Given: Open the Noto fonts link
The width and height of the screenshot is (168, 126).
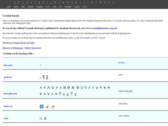Looking at the screenshot, I should (x=82, y=38).
